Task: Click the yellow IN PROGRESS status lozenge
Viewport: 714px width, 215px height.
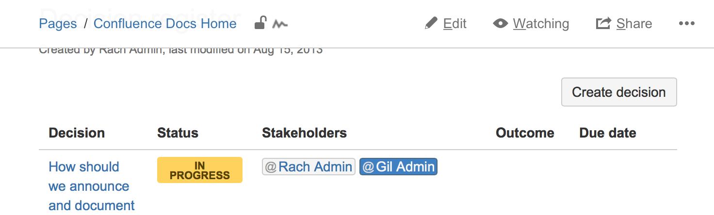Action: tap(200, 170)
